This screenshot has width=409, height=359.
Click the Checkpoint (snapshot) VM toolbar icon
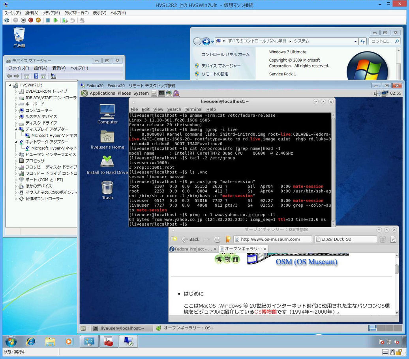pos(65,20)
